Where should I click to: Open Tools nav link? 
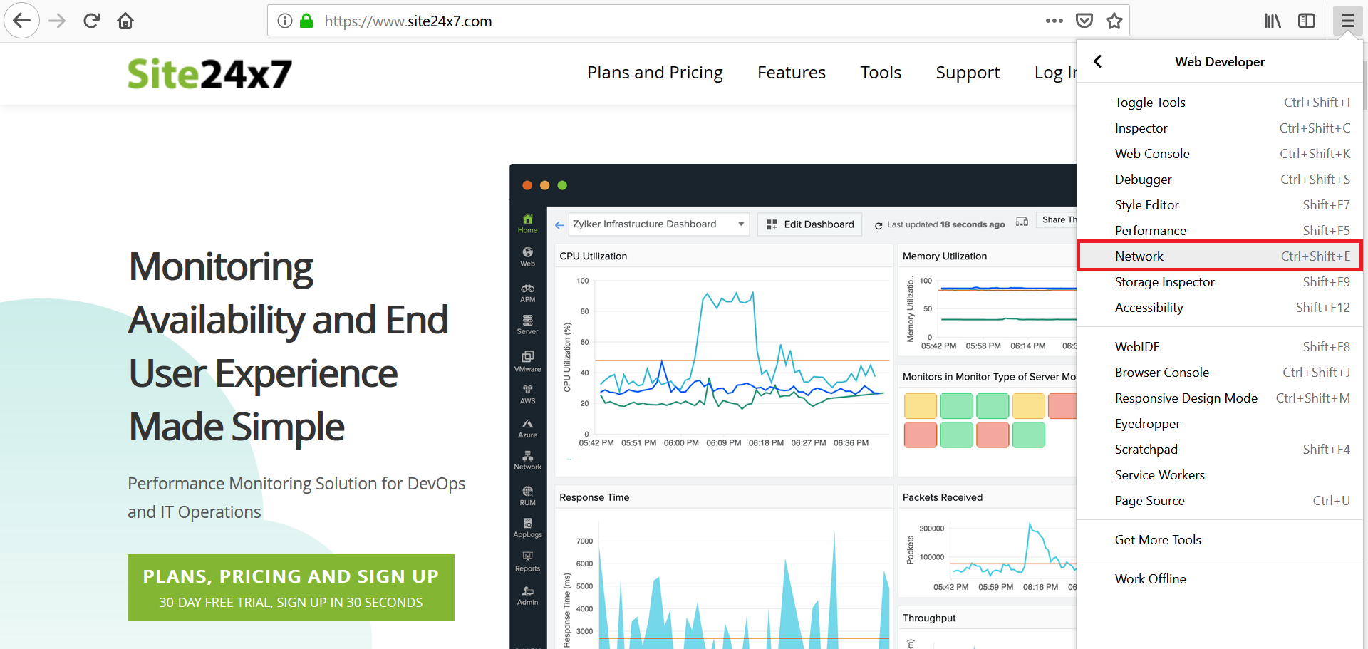pyautogui.click(x=881, y=73)
